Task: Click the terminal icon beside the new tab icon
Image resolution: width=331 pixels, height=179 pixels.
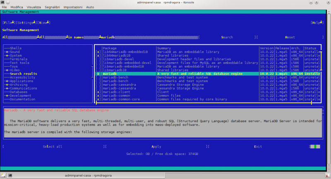Action: (x=10, y=175)
